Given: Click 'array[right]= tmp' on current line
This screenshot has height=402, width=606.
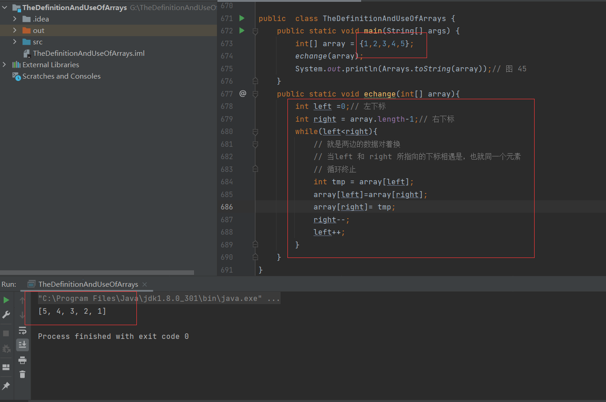Looking at the screenshot, I should [354, 207].
